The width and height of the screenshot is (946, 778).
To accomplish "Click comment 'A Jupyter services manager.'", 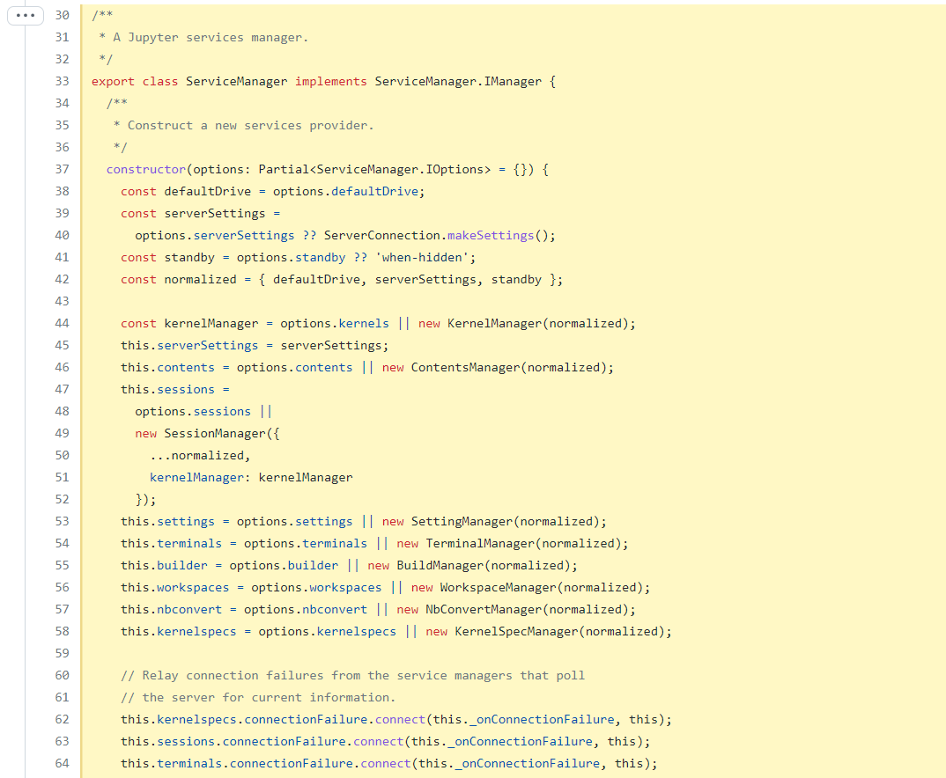I will coord(211,37).
